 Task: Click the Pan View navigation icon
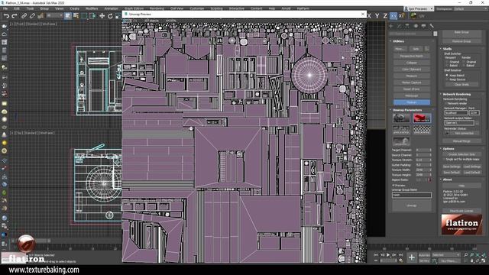click(471, 260)
